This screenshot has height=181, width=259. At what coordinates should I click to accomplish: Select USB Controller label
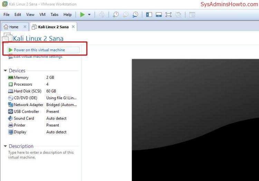[27, 112]
